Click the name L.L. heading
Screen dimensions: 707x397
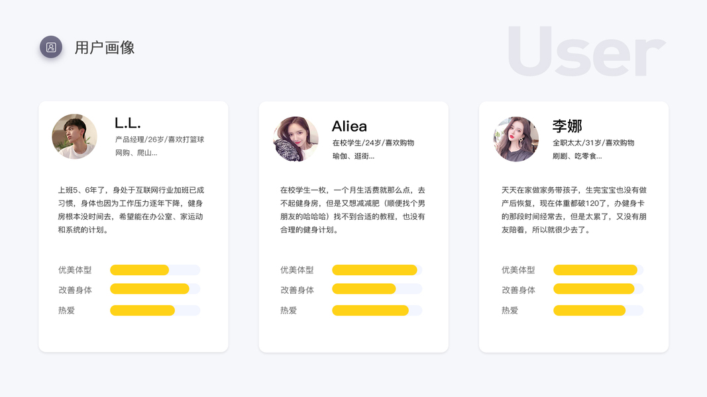[128, 123]
